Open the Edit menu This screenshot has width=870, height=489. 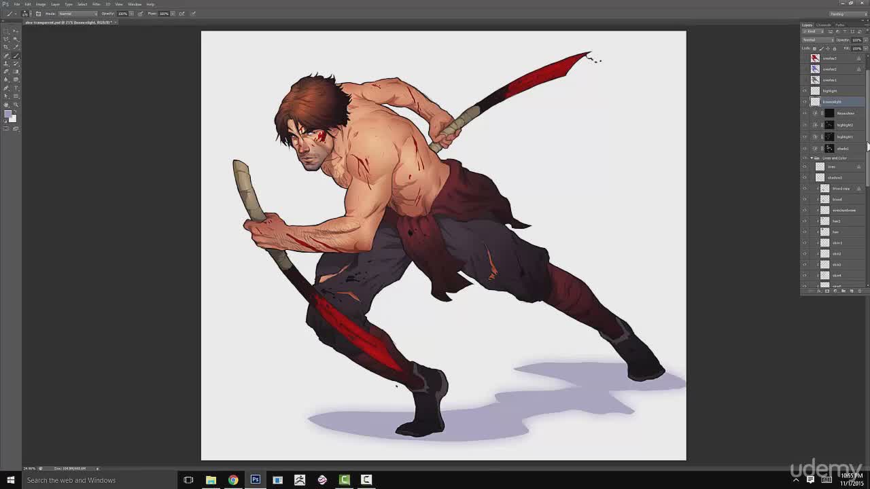pos(28,4)
